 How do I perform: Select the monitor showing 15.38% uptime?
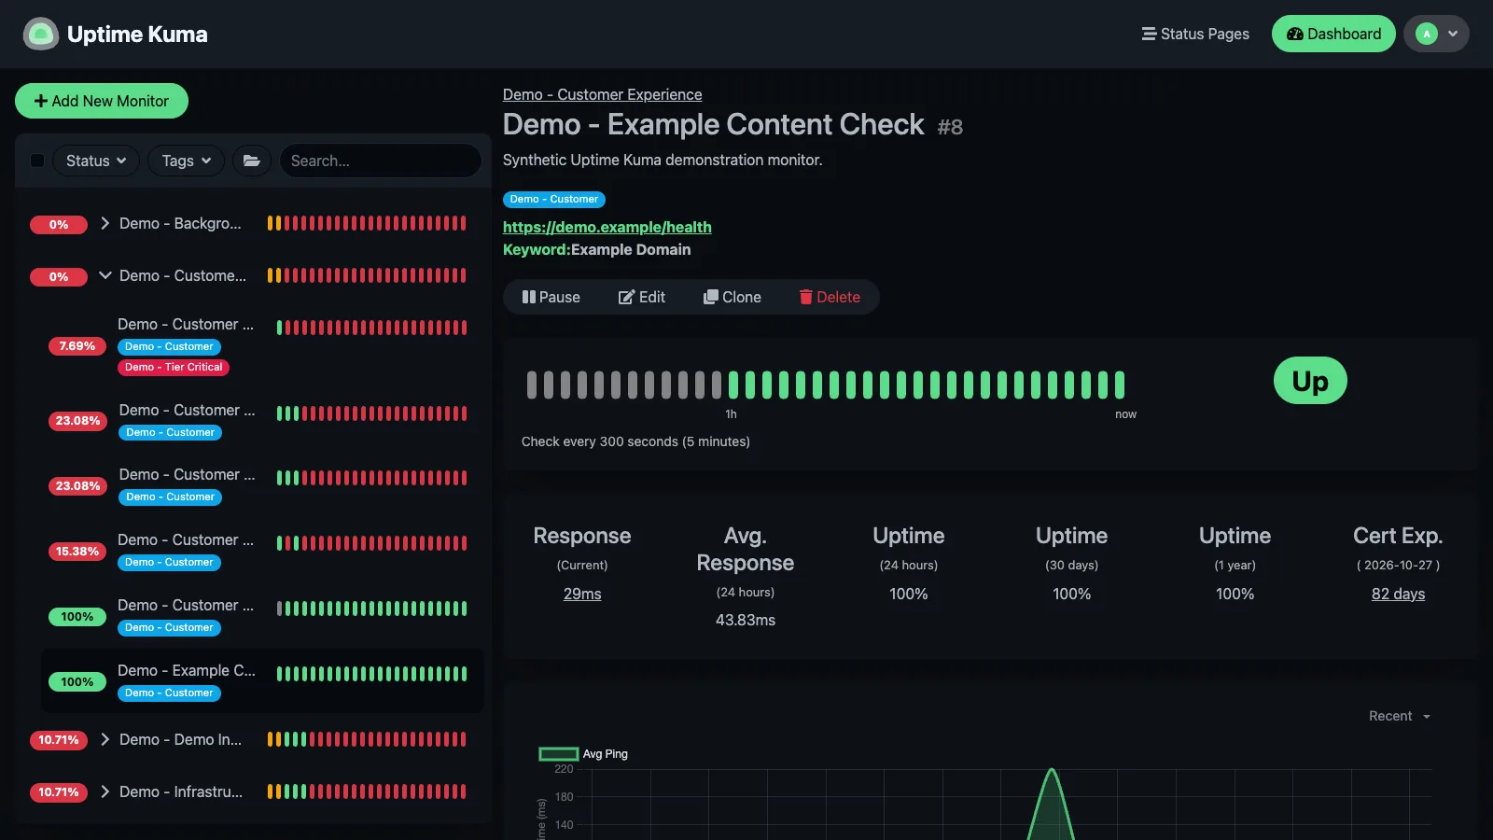pyautogui.click(x=263, y=551)
